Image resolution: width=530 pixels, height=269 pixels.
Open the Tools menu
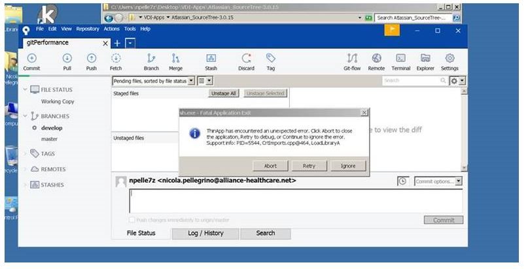tap(130, 29)
